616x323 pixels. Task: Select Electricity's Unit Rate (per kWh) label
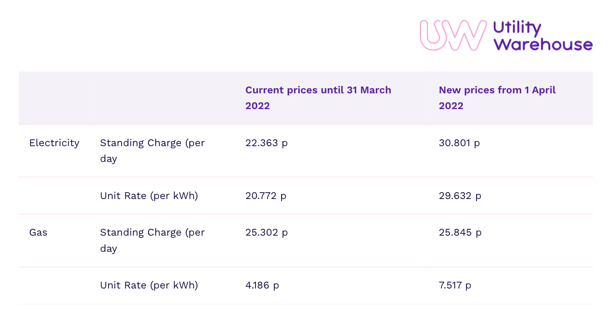tap(149, 196)
